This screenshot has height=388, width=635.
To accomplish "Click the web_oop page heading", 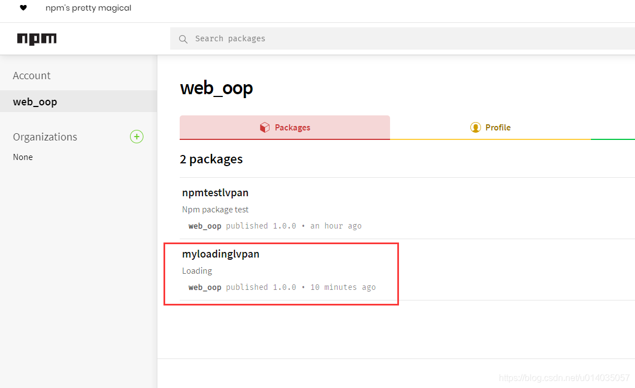I will pyautogui.click(x=217, y=88).
